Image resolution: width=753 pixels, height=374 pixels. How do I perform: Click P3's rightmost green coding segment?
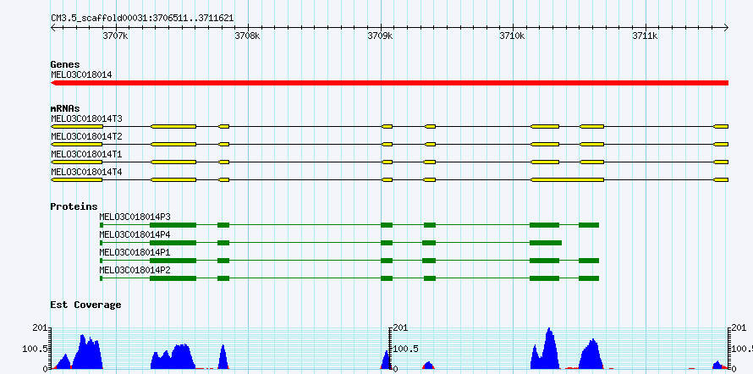point(589,225)
